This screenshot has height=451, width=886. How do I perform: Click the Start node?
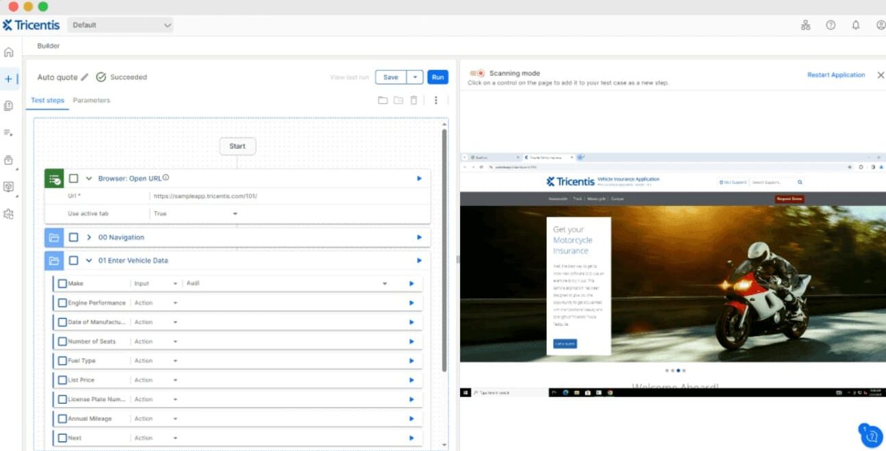coord(238,146)
